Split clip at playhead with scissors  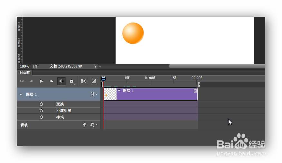83,81
